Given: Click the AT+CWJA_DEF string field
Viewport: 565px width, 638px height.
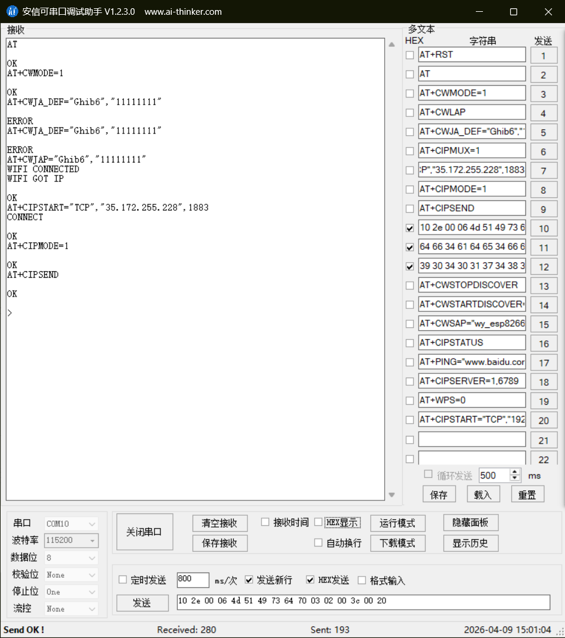Looking at the screenshot, I should 472,131.
